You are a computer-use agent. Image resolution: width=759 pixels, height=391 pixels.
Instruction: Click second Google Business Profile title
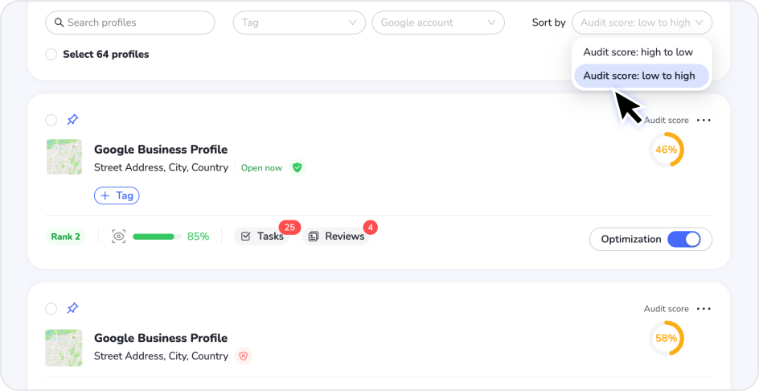click(161, 338)
